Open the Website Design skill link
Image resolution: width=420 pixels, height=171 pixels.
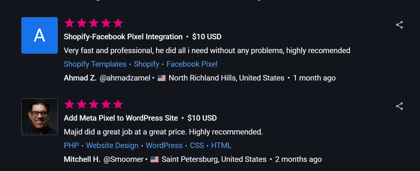coord(112,146)
